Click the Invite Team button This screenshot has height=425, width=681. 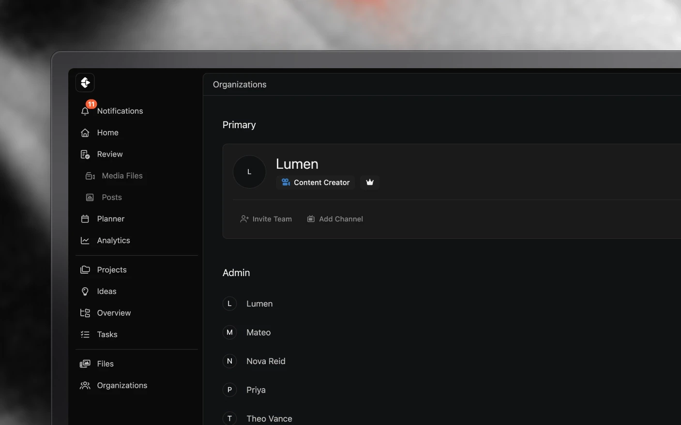point(266,219)
